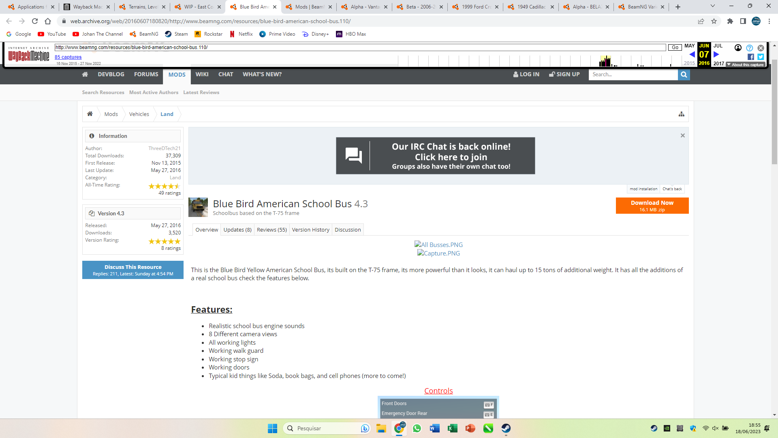778x438 pixels.
Task: Open Wayback Machine help icon
Action: [x=749, y=48]
